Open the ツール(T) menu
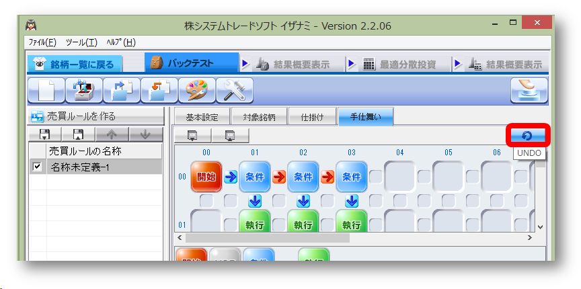581x289 pixels. pyautogui.click(x=81, y=42)
